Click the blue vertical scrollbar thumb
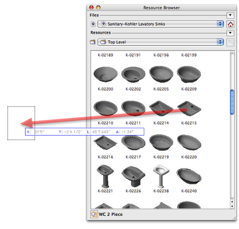The image size is (239, 229). coord(232,102)
